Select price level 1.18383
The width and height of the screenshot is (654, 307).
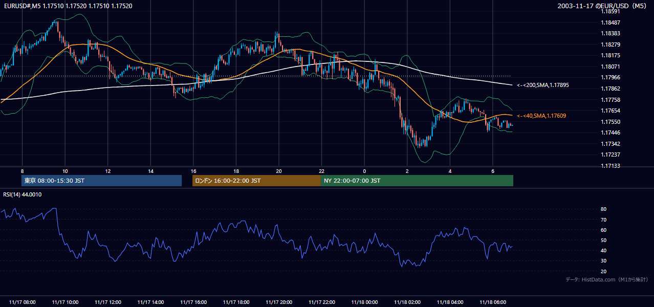(612, 33)
